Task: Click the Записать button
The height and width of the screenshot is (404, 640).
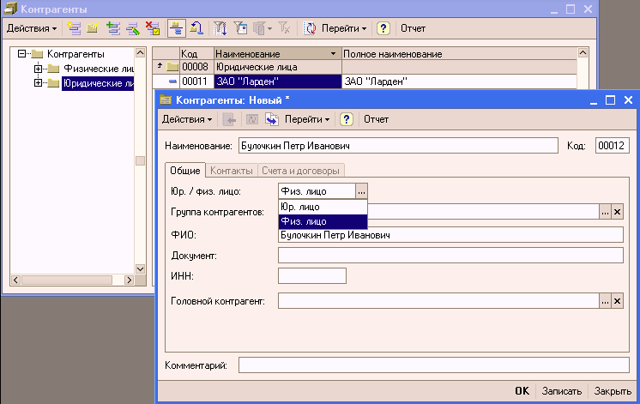Action: click(561, 391)
